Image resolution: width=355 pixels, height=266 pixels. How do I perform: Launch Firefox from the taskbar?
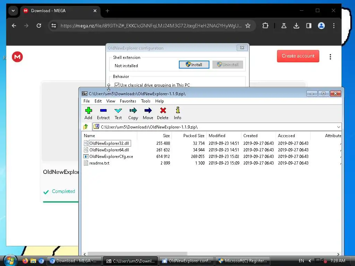click(x=25, y=261)
